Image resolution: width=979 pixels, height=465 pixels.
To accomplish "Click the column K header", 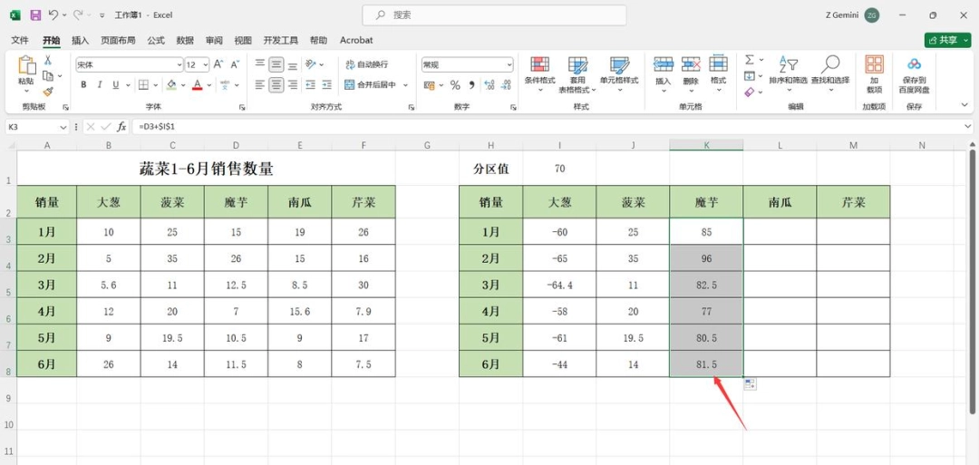I will pos(706,145).
